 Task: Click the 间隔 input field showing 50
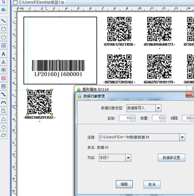[x=187, y=118]
